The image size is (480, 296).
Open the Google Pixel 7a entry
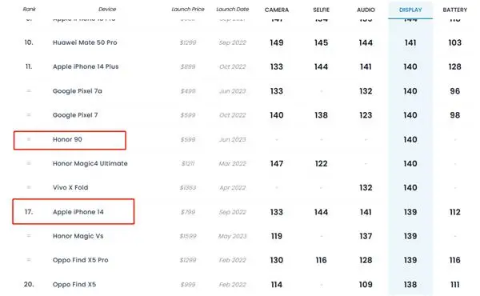coord(77,91)
